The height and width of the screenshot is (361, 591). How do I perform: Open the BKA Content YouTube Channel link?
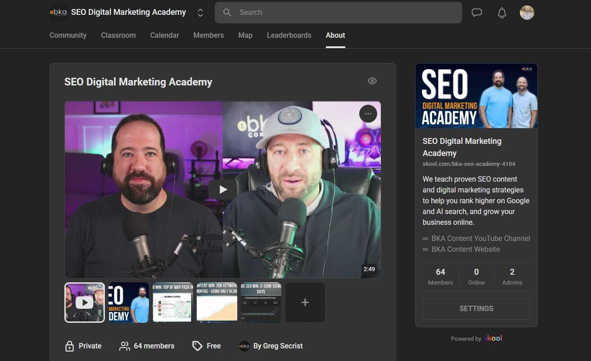[480, 238]
